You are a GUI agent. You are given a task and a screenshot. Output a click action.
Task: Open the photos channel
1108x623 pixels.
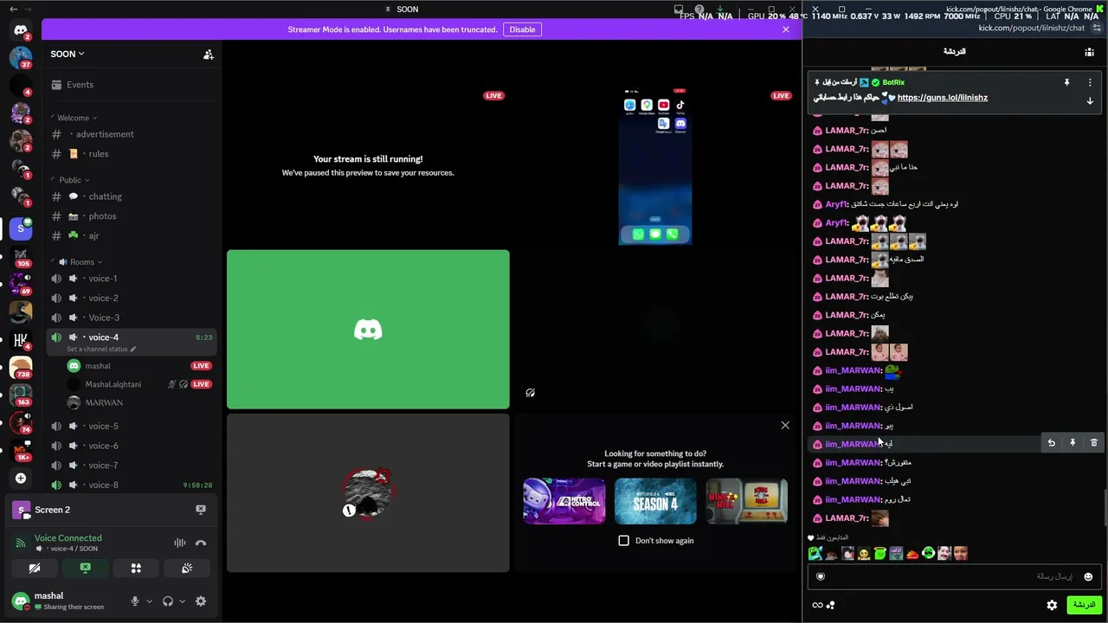[132, 216]
